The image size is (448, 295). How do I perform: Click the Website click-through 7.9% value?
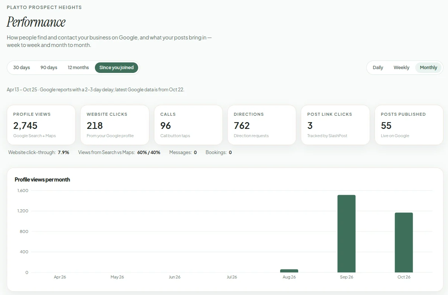(63, 152)
